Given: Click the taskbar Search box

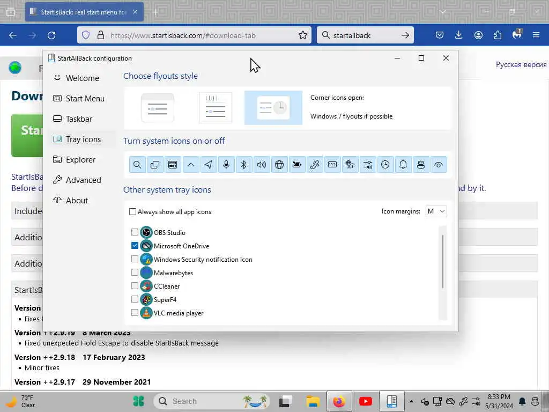Looking at the screenshot, I should pos(212,401).
